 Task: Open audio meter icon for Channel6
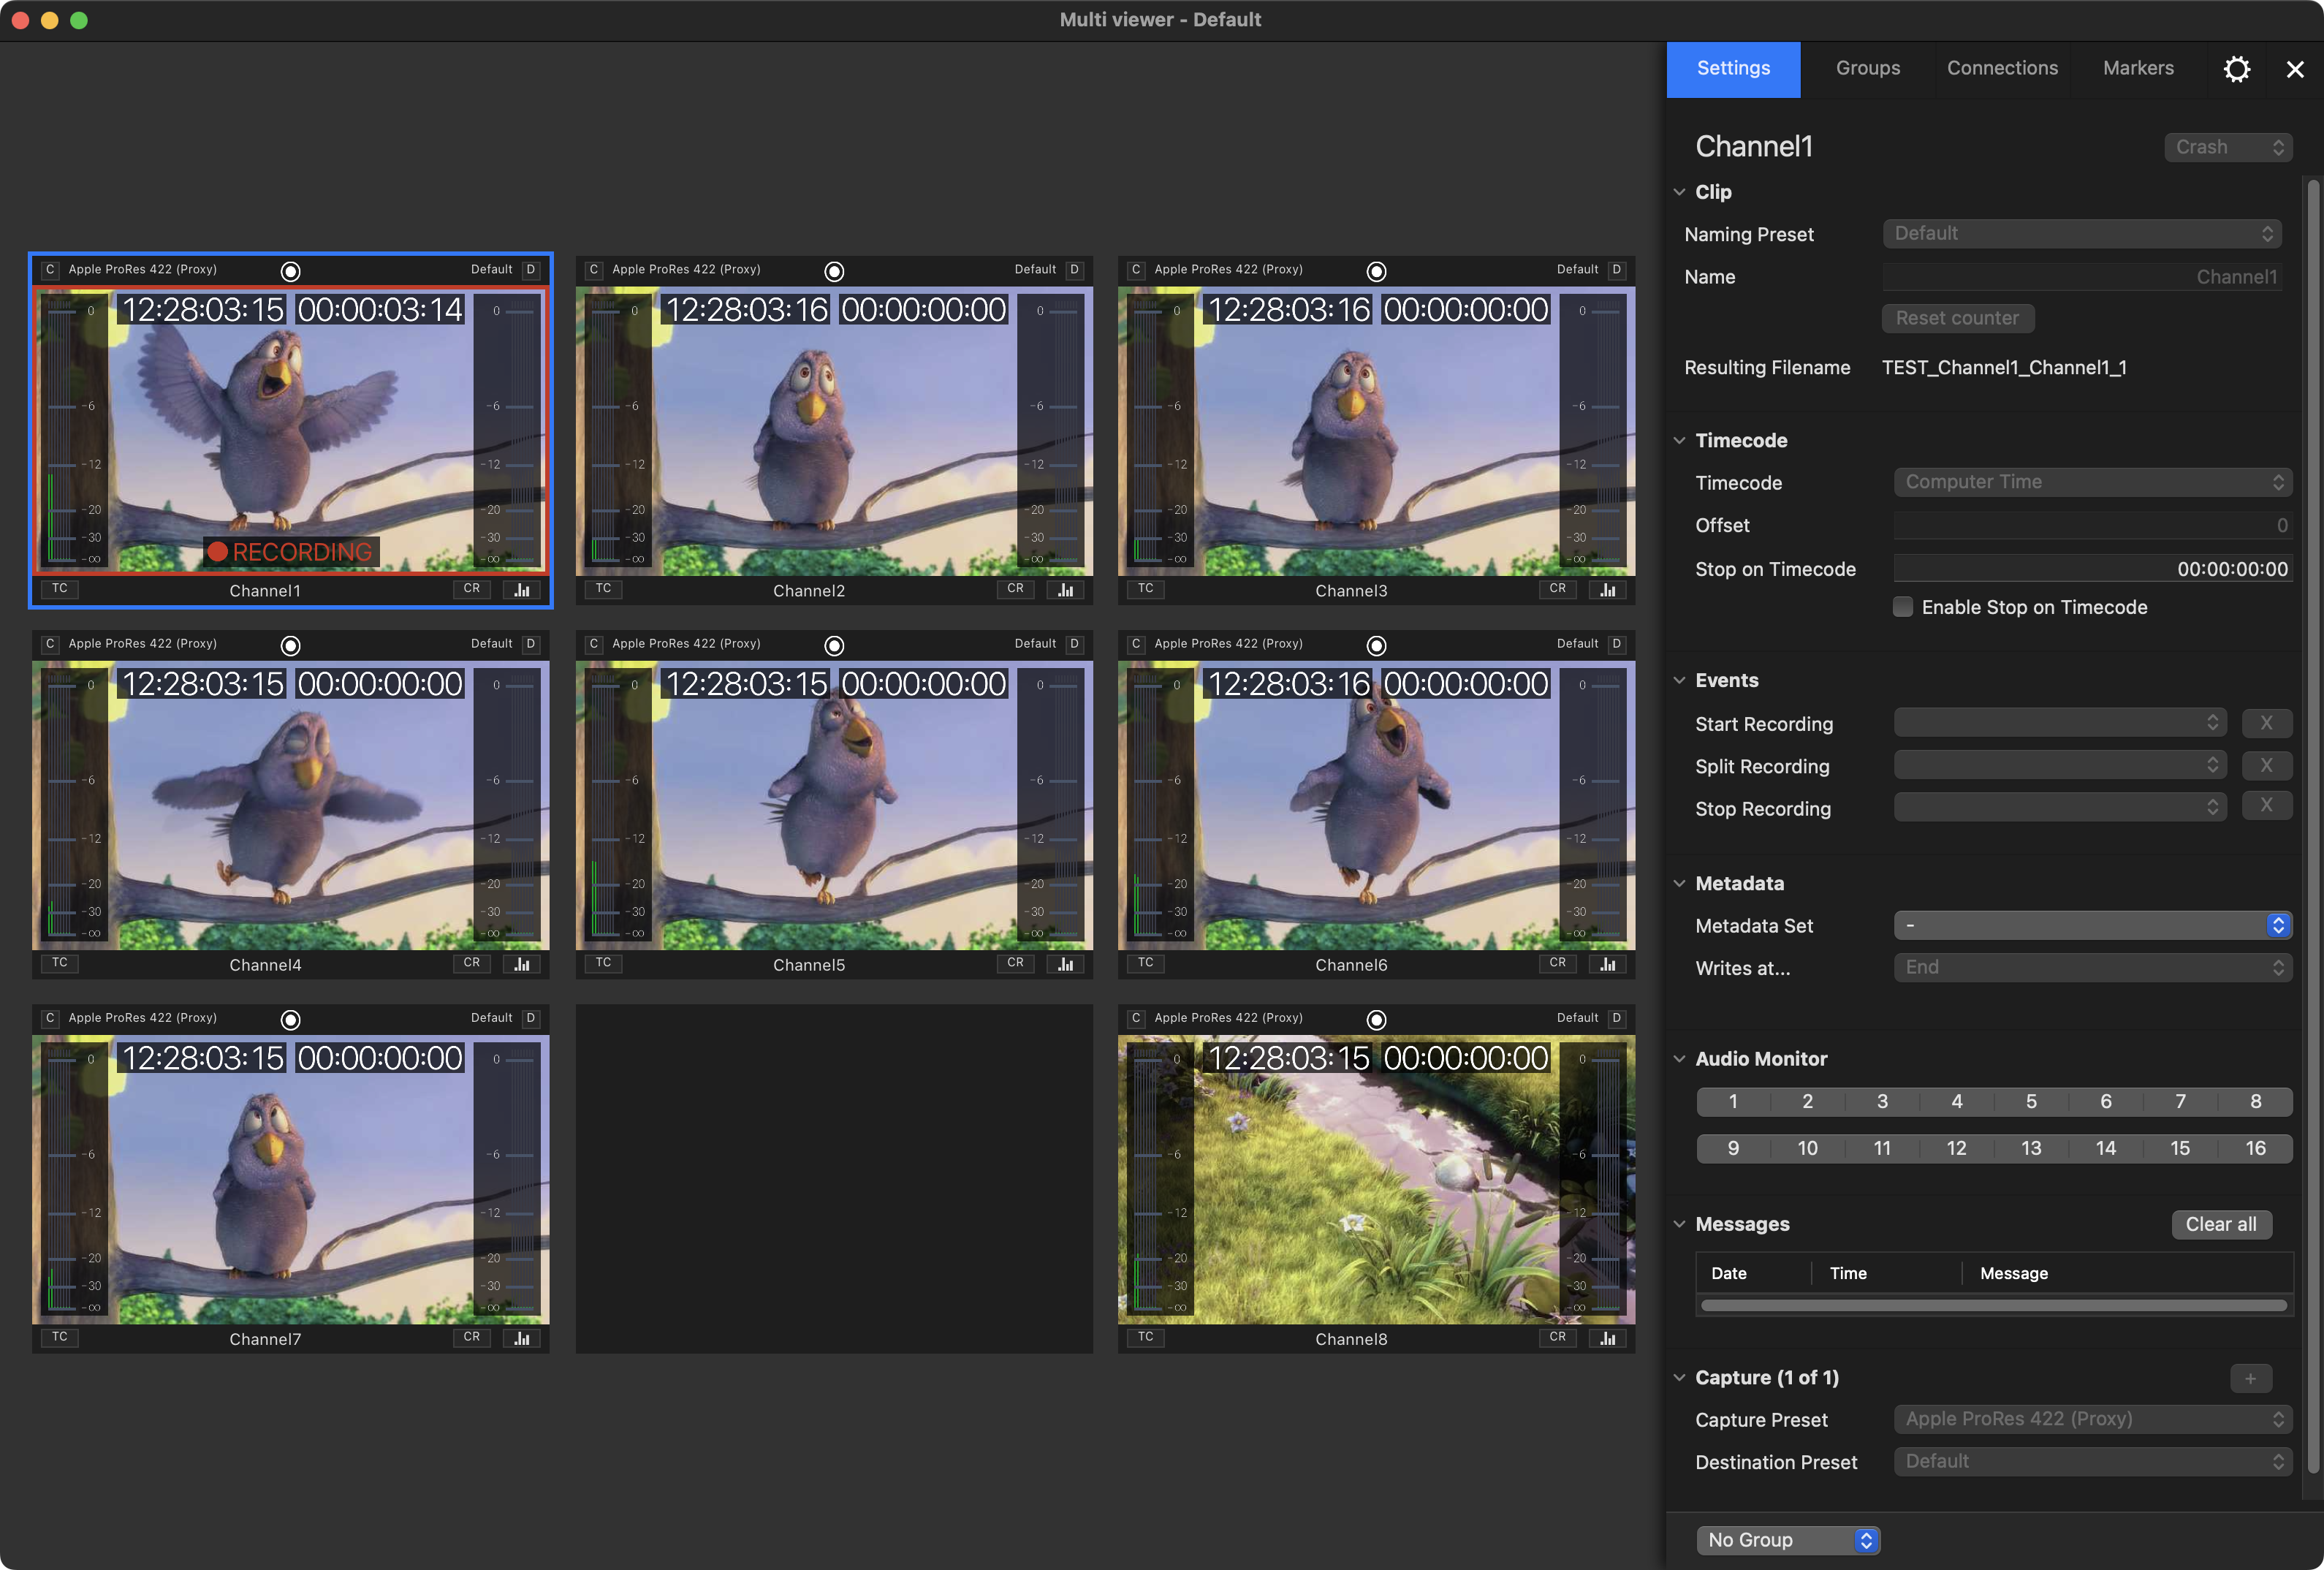(x=1608, y=964)
